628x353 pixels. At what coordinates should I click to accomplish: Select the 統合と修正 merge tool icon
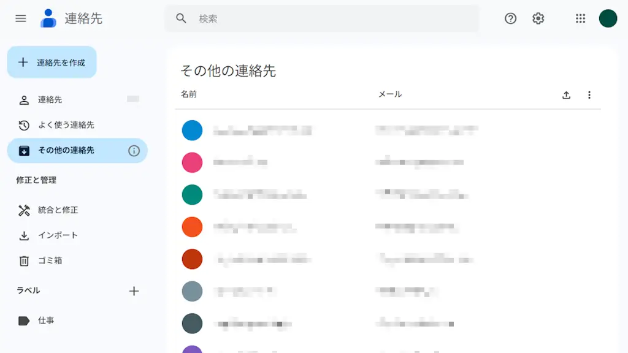click(x=24, y=210)
